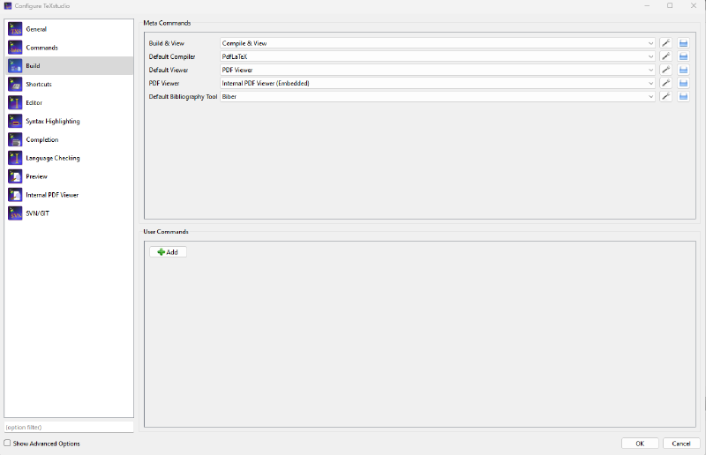
Task: Click the blue reset icon for Default Viewer
Action: coord(683,70)
